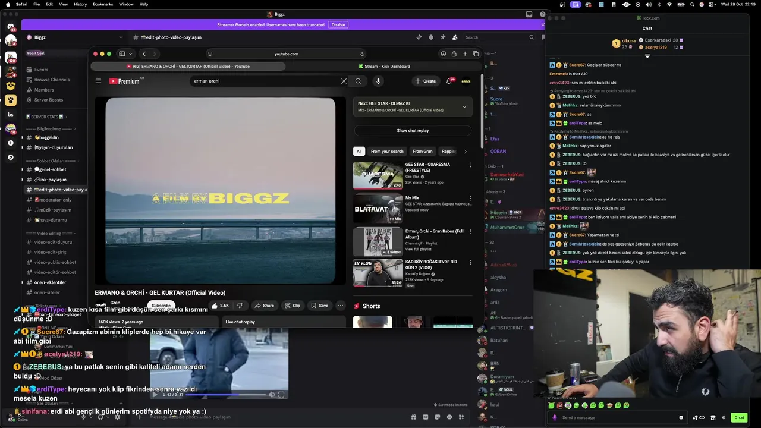This screenshot has height=428, width=761.
Task: Open the YouTube hamburger guide menu
Action: click(99, 81)
